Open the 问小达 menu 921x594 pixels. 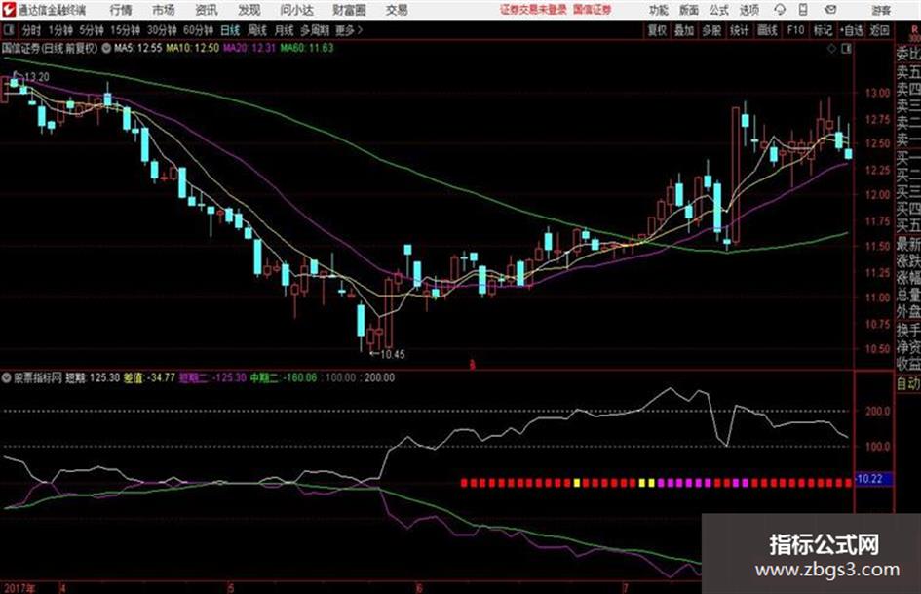296,10
